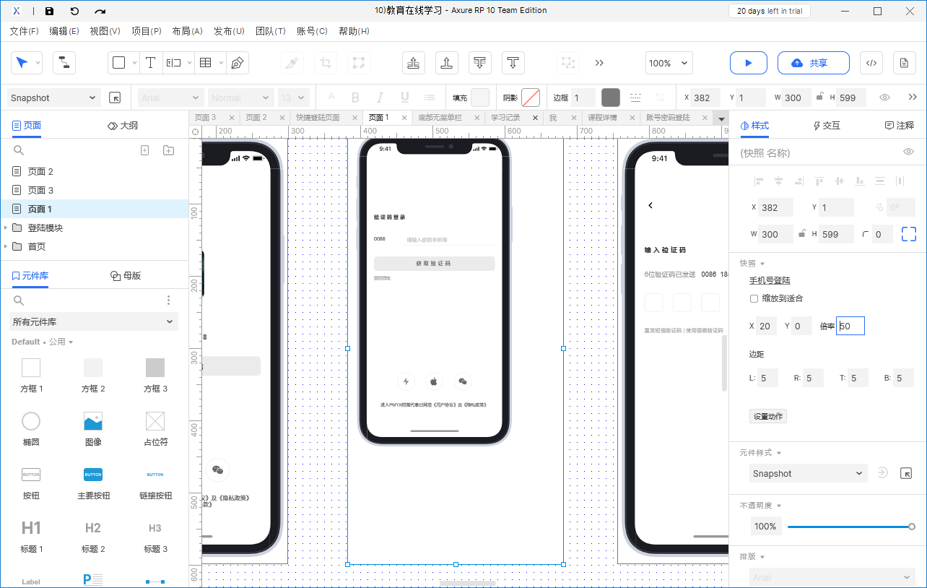The height and width of the screenshot is (588, 927).
Task: Click the border color swatch
Action: pyautogui.click(x=611, y=98)
